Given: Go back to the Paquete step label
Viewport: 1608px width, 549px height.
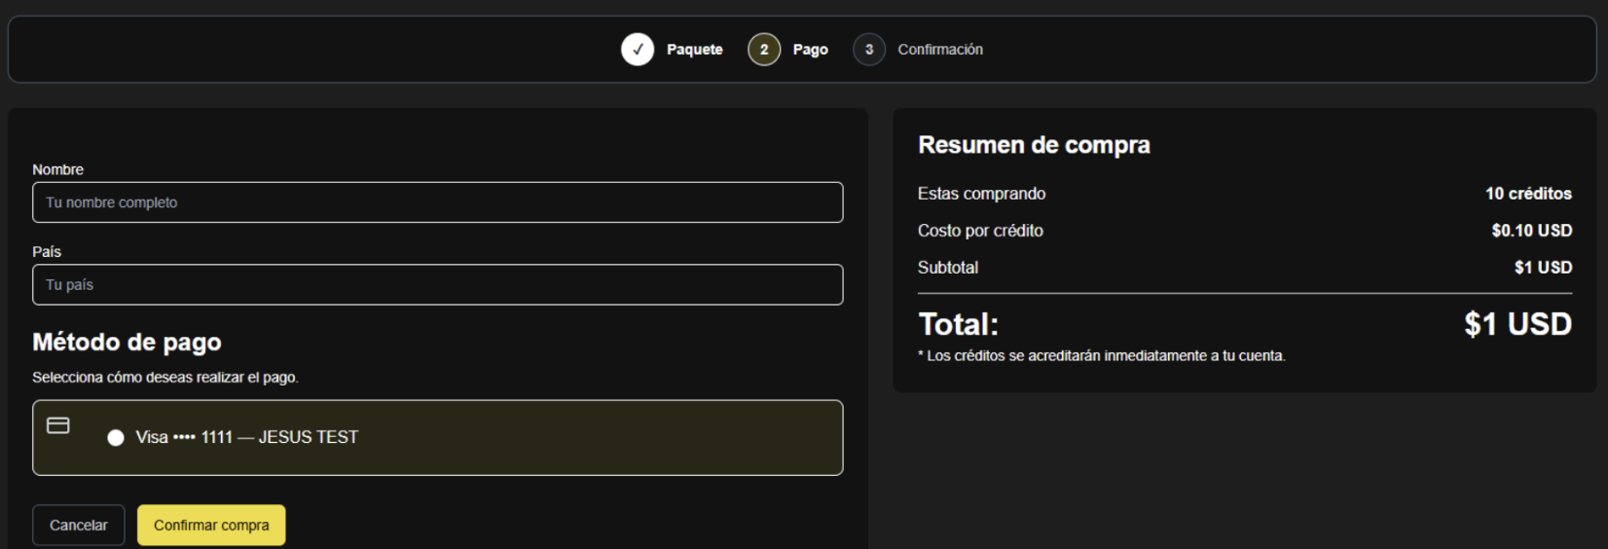Looking at the screenshot, I should point(694,50).
